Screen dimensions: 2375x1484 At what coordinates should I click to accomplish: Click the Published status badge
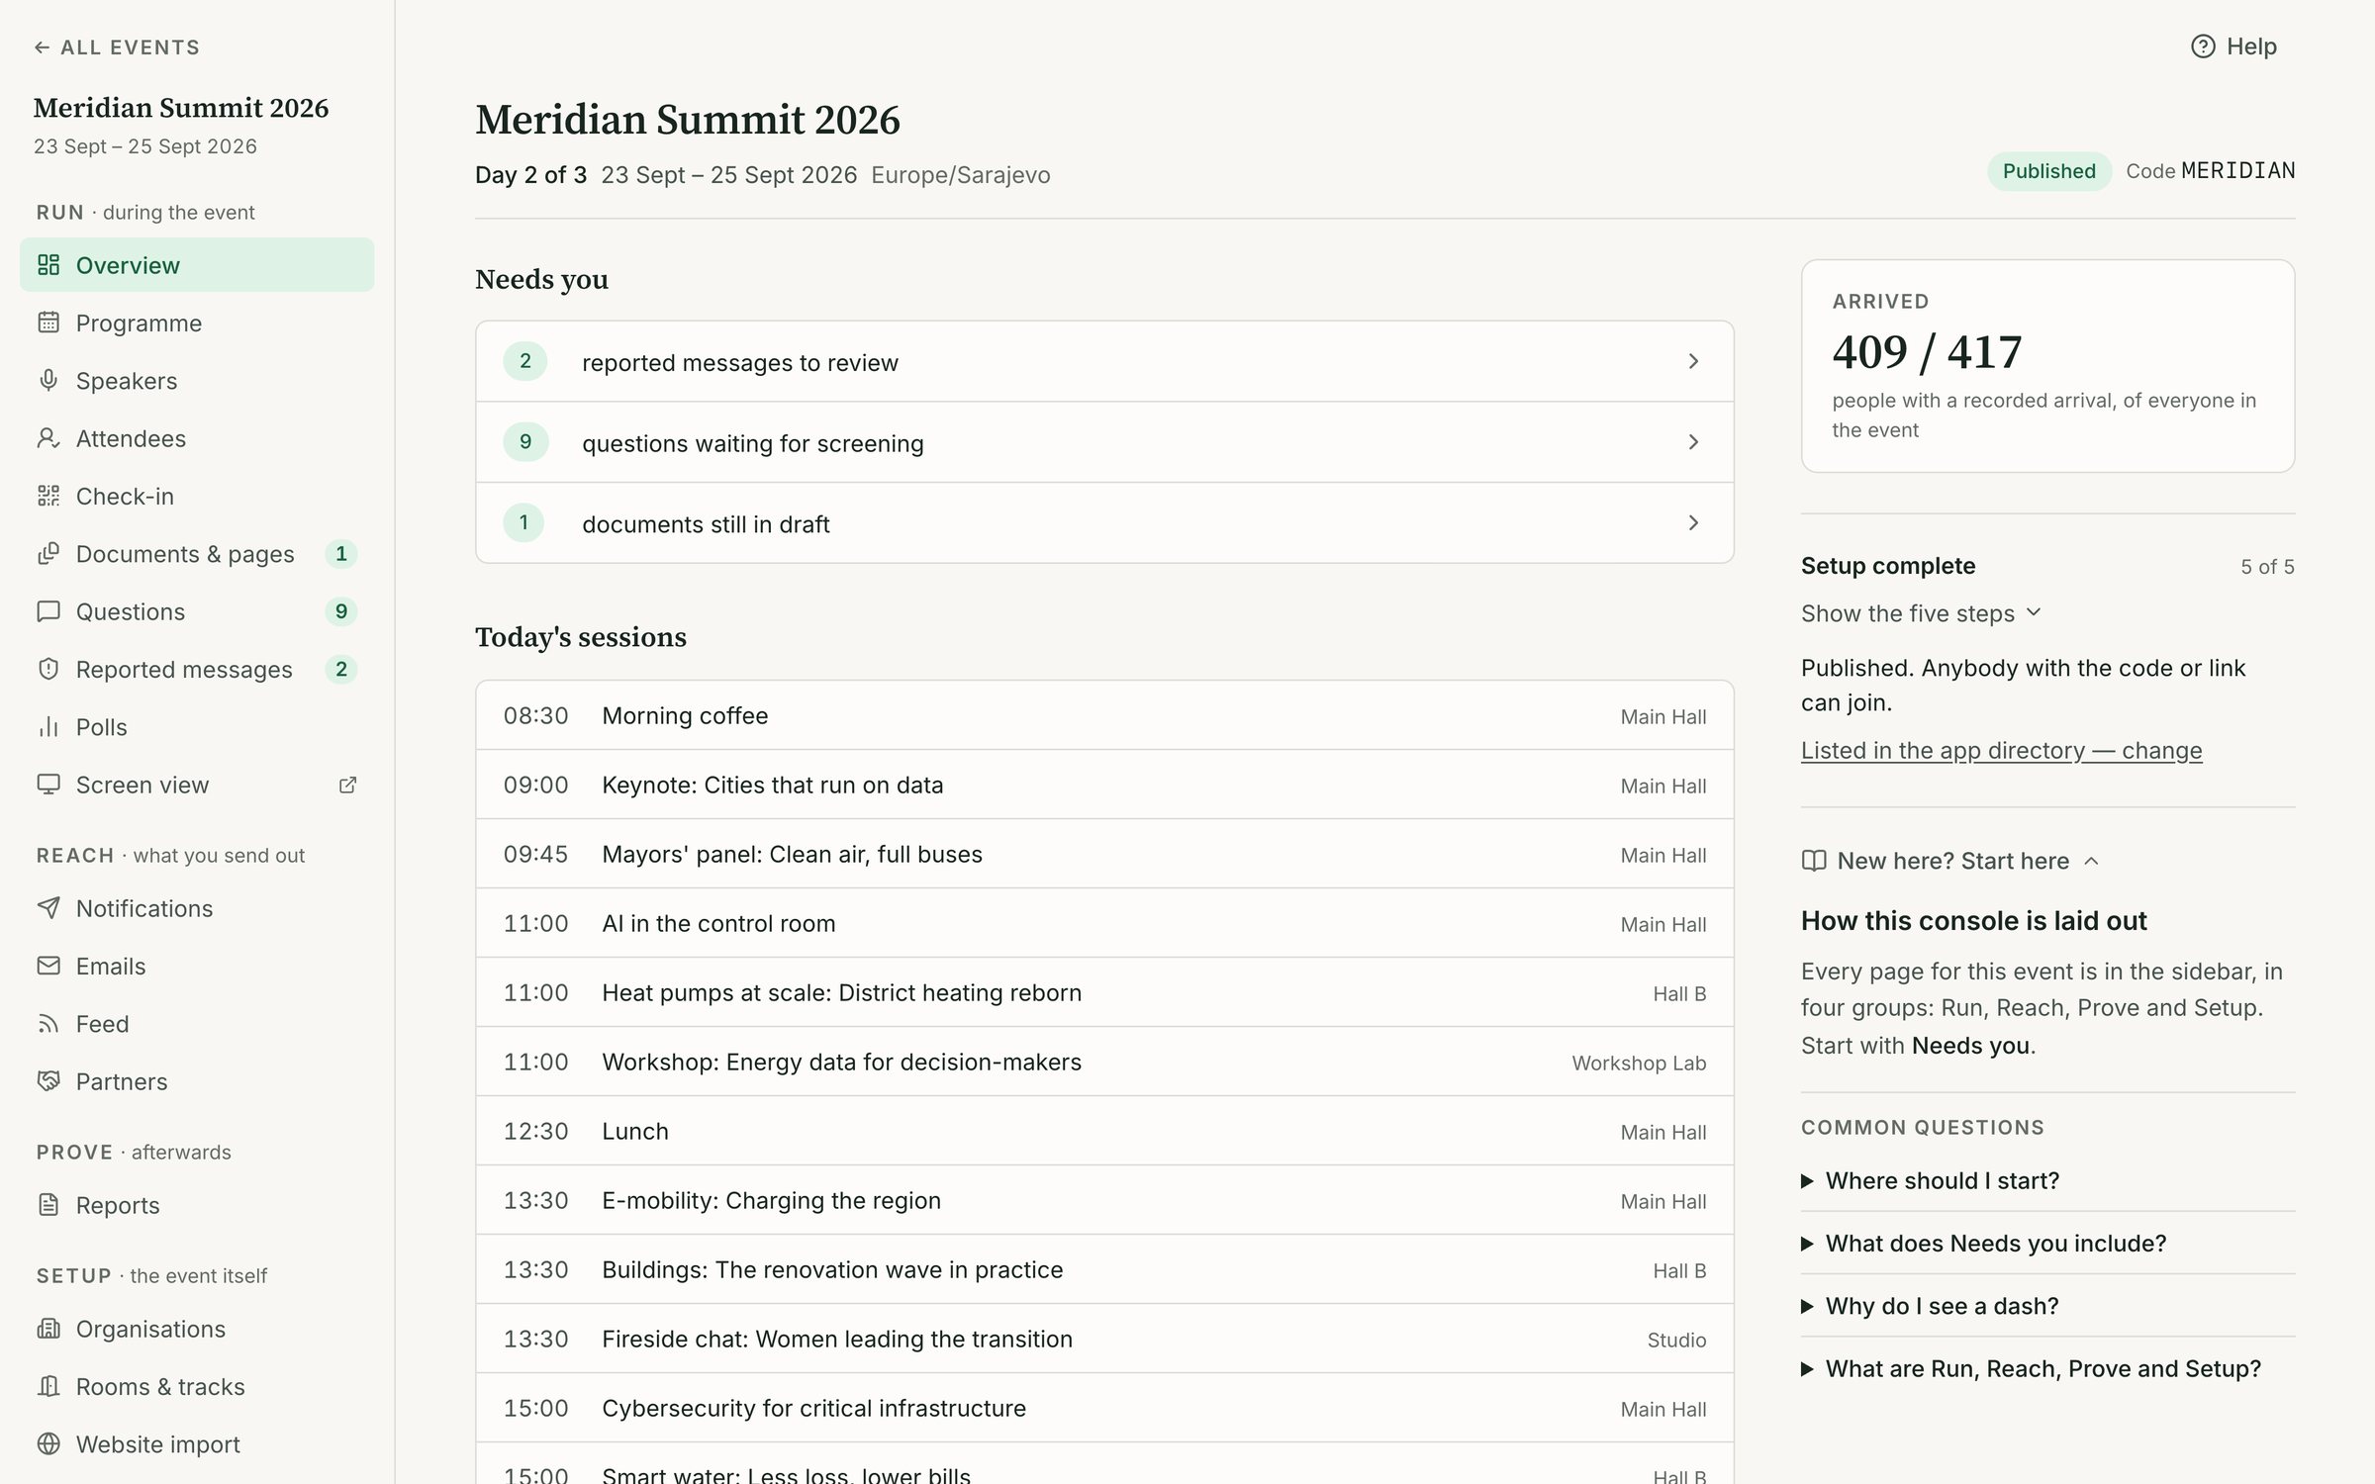click(2048, 171)
